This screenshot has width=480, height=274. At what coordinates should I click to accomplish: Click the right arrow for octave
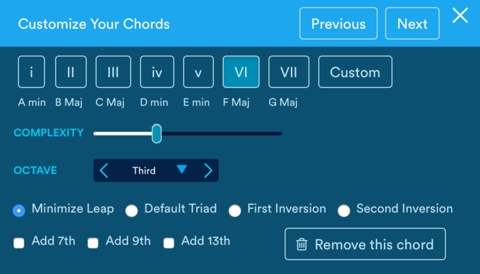208,171
